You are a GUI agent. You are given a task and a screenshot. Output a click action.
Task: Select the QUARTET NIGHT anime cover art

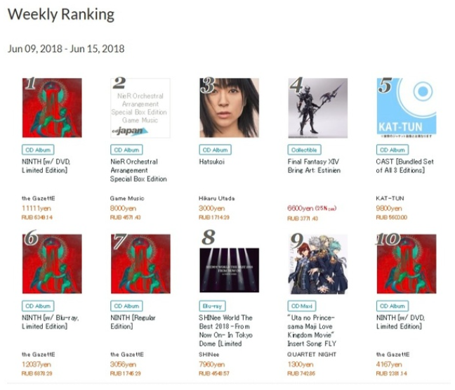coord(318,264)
